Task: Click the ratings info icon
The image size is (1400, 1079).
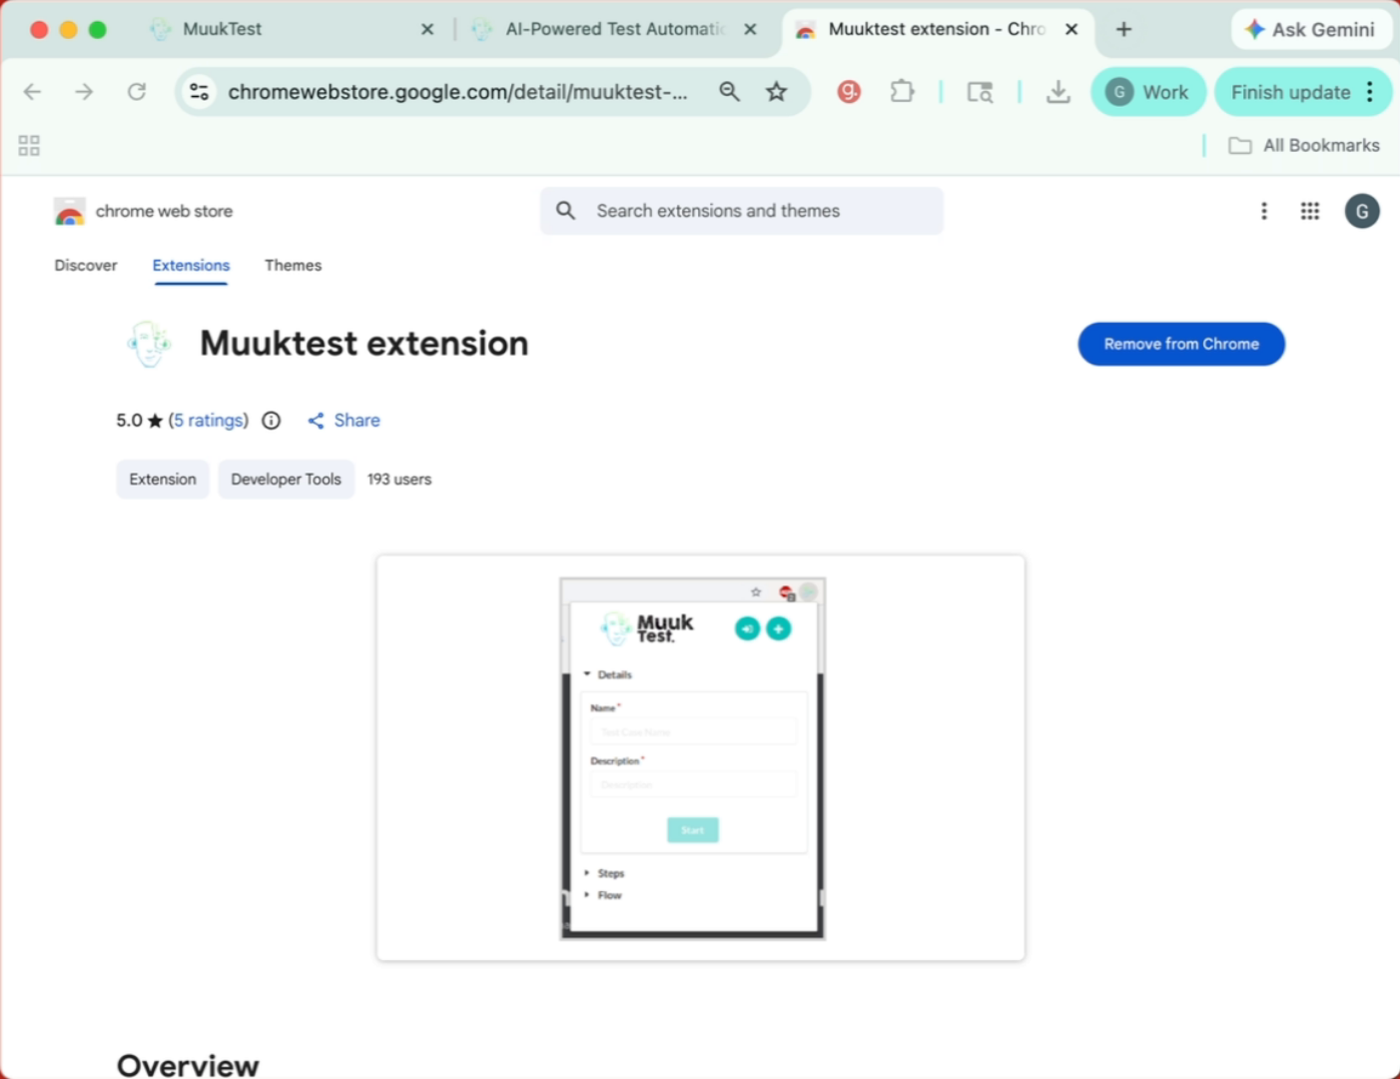Action: pos(271,421)
